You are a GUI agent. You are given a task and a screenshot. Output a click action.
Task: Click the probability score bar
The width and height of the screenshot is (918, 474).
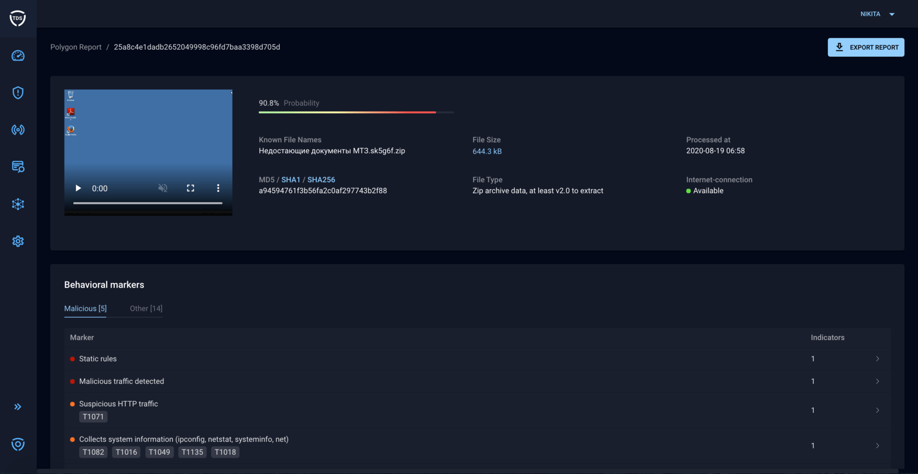coord(356,112)
